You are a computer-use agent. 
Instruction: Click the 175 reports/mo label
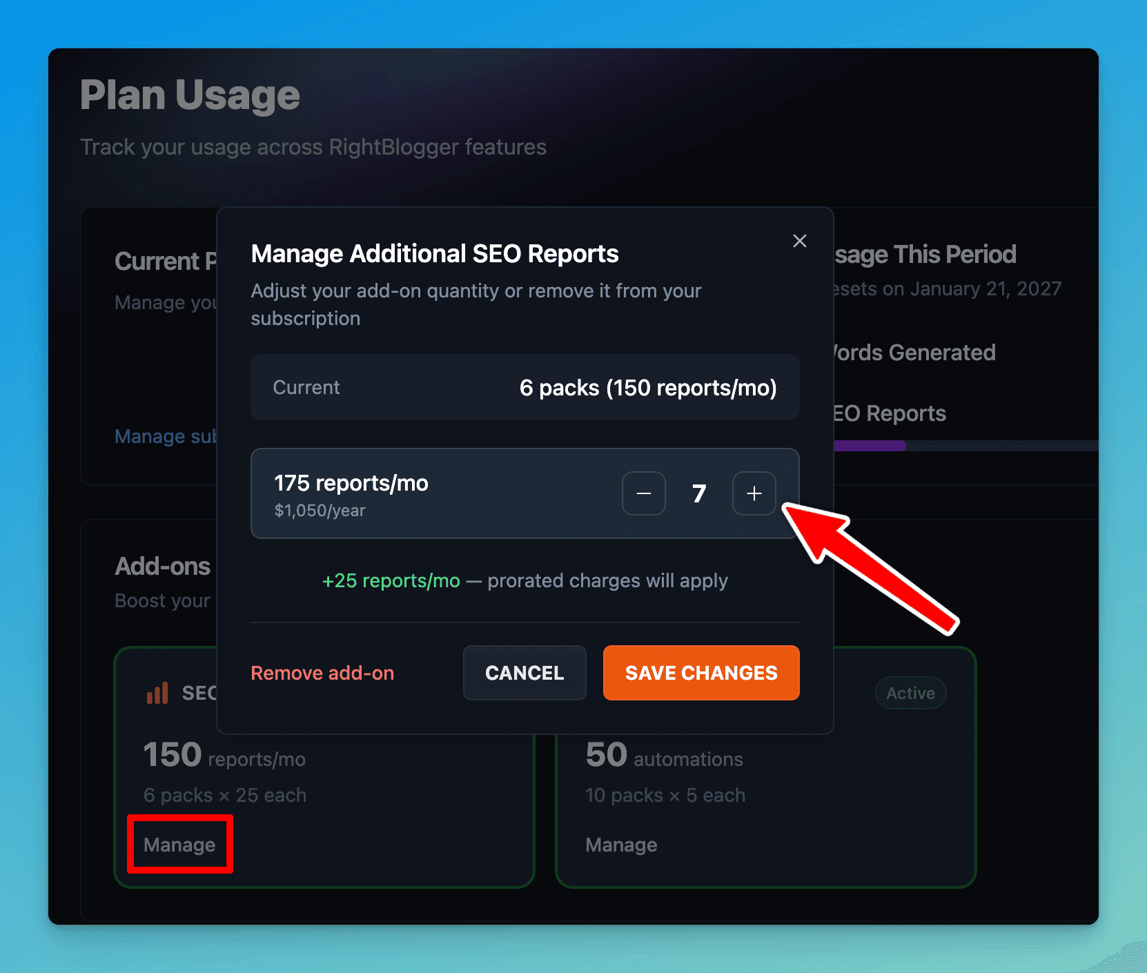click(351, 483)
